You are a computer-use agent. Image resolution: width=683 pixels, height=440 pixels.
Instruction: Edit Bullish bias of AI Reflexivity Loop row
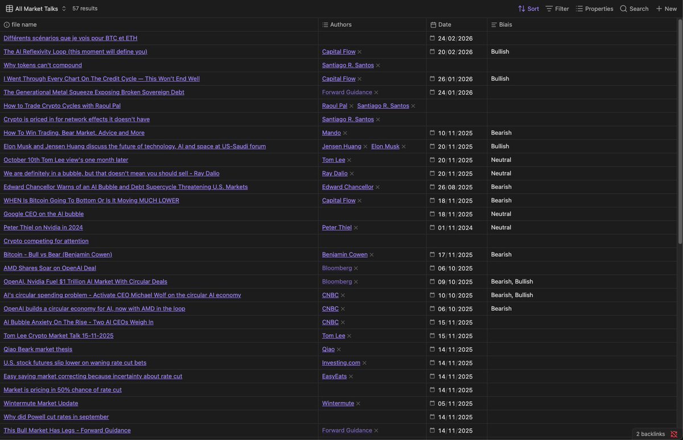tap(500, 52)
